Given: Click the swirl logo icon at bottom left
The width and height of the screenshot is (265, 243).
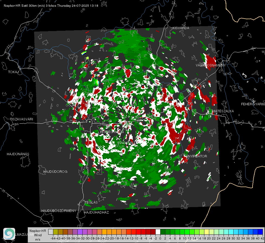Looking at the screenshot, I should click(x=9, y=234).
